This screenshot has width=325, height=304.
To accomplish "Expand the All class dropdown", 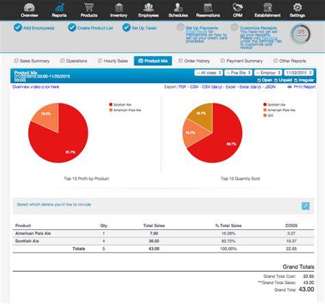I will [208, 73].
